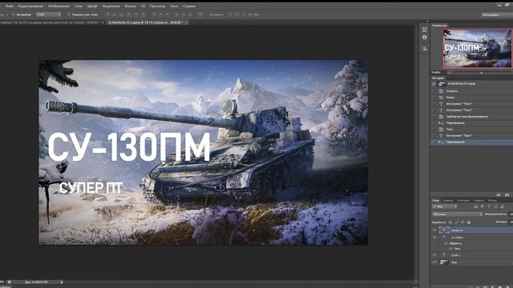Open the Изображение menu
The width and height of the screenshot is (513, 288).
click(x=59, y=6)
